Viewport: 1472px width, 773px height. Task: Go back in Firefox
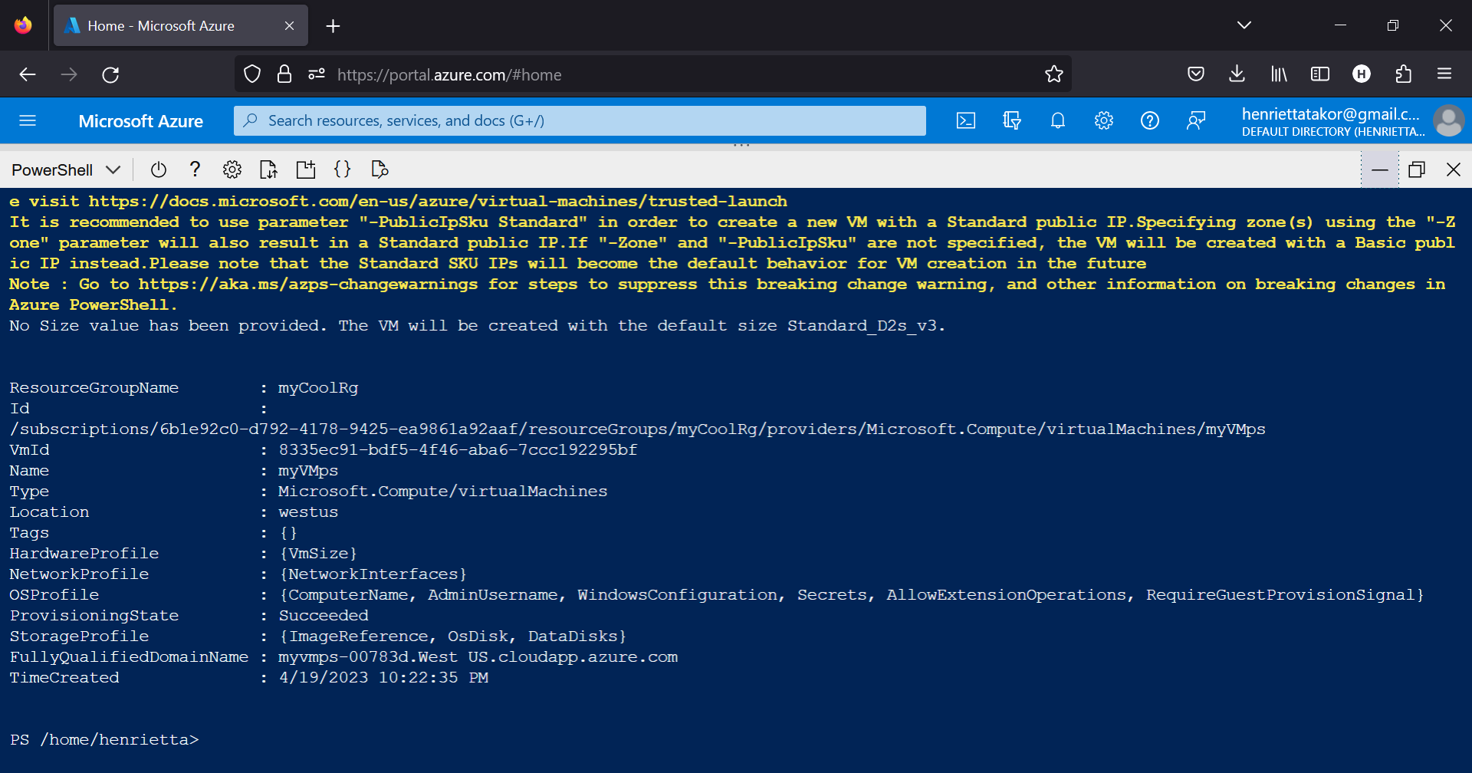28,74
